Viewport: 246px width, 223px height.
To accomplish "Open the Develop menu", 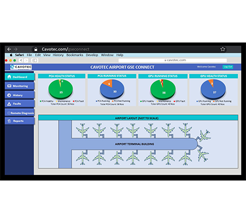I will tap(92, 55).
